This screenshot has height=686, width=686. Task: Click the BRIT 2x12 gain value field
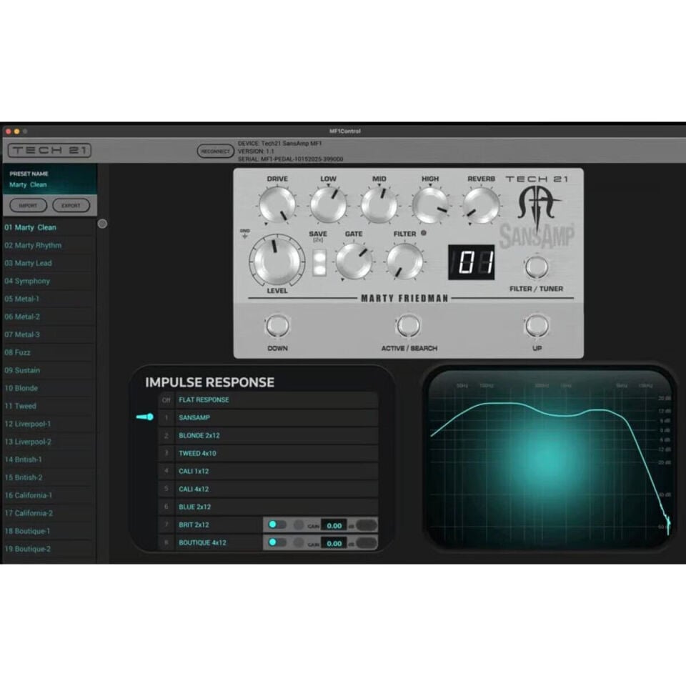tap(334, 525)
